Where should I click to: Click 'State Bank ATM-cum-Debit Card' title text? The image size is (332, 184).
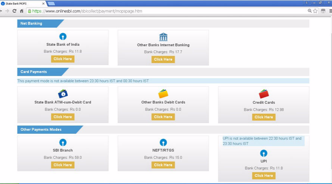coord(63,102)
